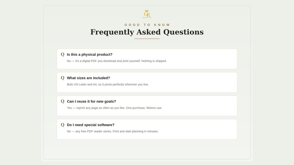This screenshot has width=294, height=165.
Task: Expand 'Can I reuse it for new goals?'
Action: pos(91,101)
